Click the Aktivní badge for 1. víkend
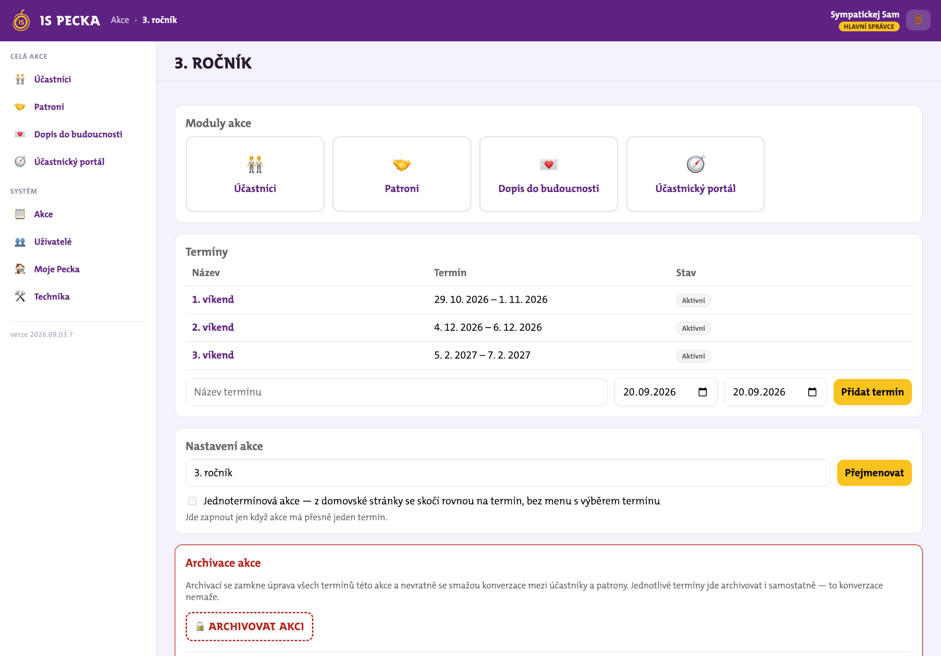Viewport: 941px width, 656px height. point(693,300)
